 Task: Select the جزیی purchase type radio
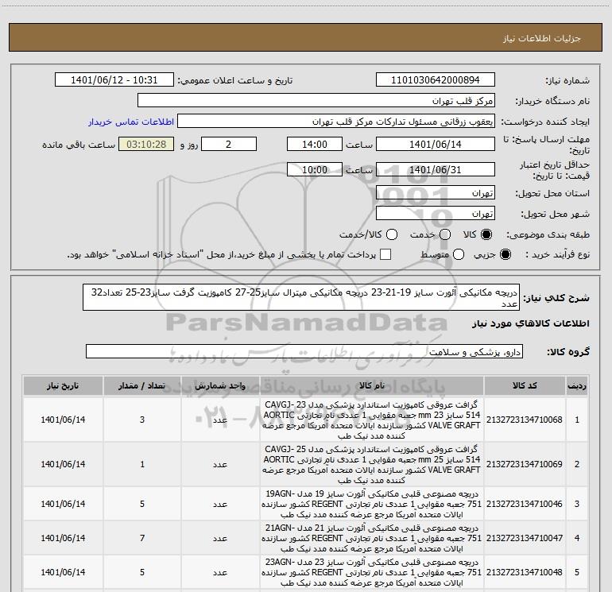tap(505, 254)
